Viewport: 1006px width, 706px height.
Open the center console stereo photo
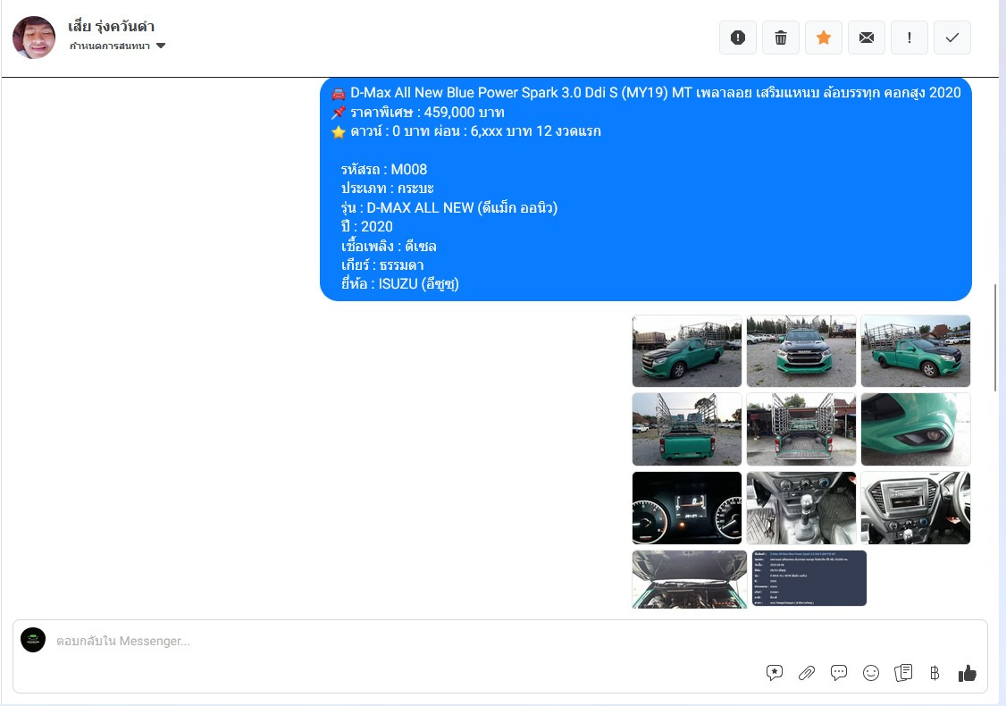click(x=916, y=508)
